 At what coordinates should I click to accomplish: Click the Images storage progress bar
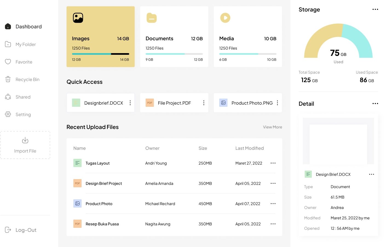(100, 54)
